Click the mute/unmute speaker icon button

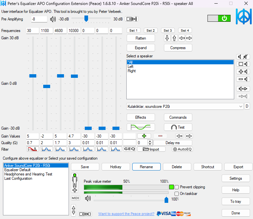243,57
